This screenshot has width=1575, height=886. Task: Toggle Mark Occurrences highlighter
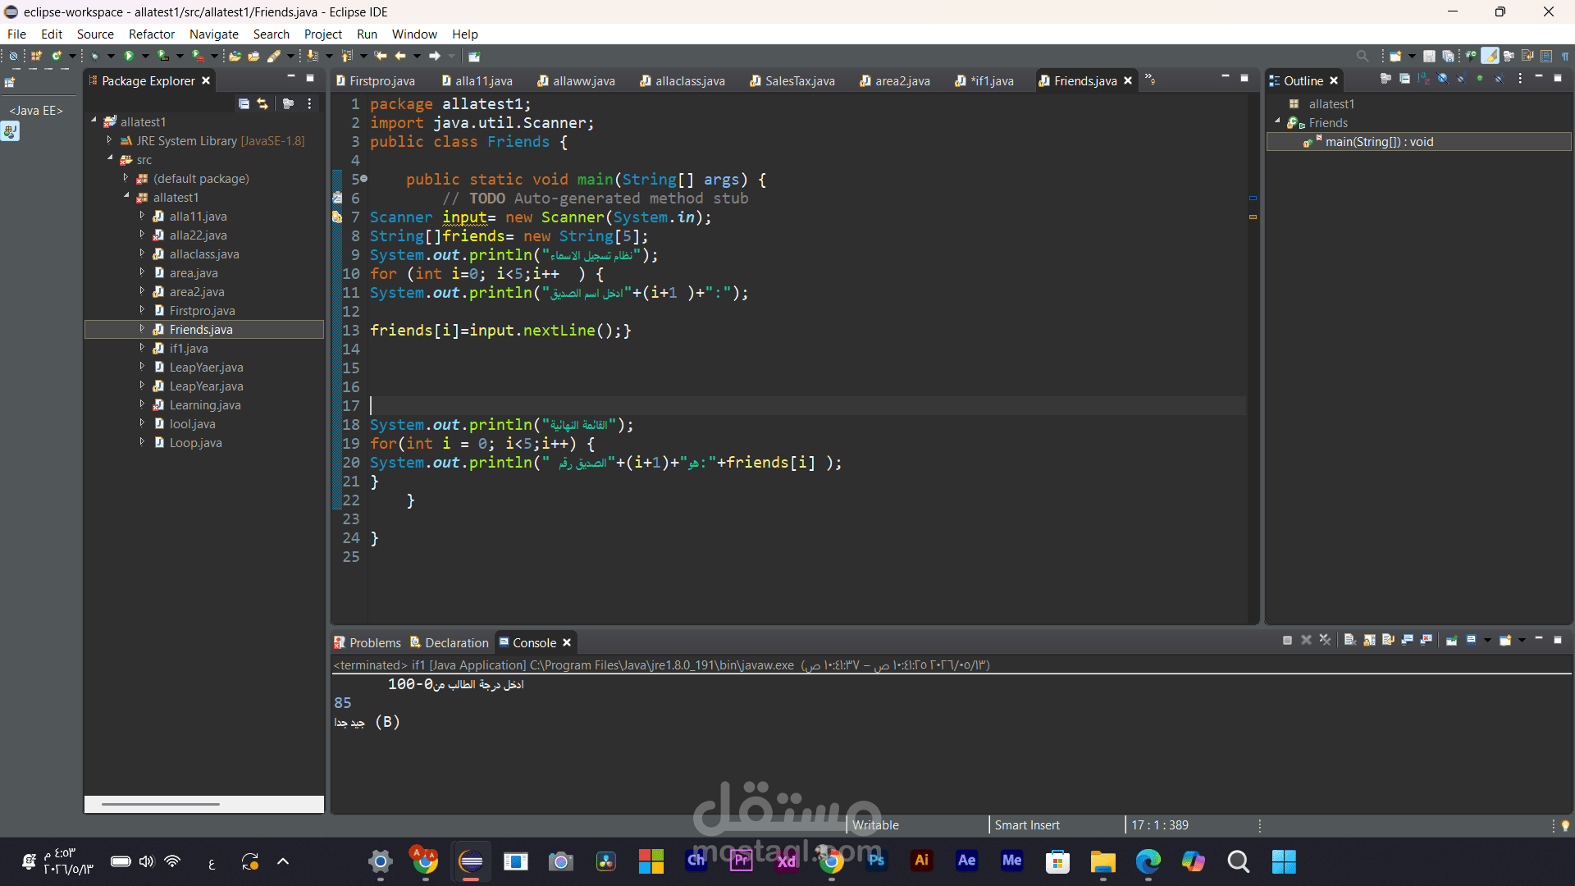1491,56
